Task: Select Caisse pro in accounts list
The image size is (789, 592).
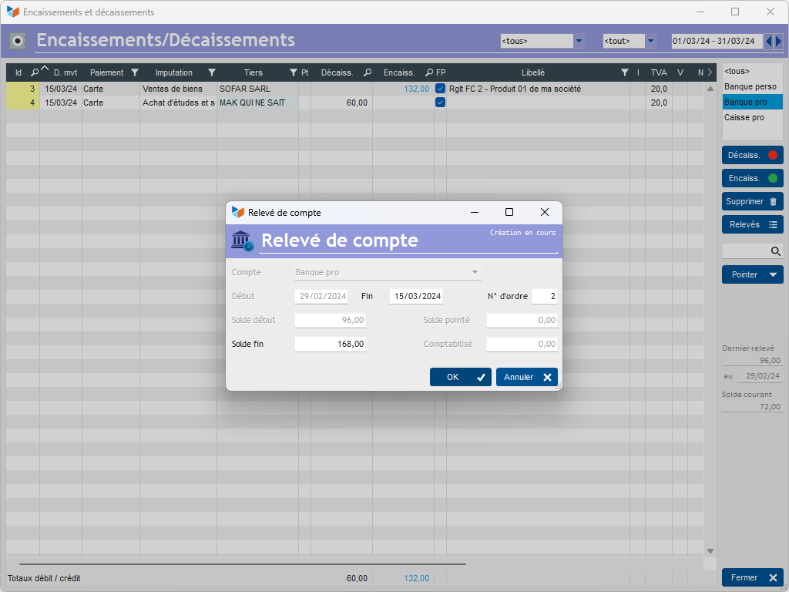Action: point(744,118)
